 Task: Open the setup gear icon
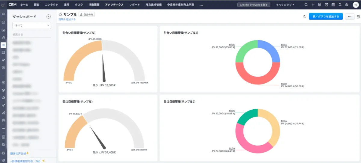(347, 5)
